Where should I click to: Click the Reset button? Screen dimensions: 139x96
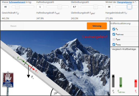coord(14,26)
